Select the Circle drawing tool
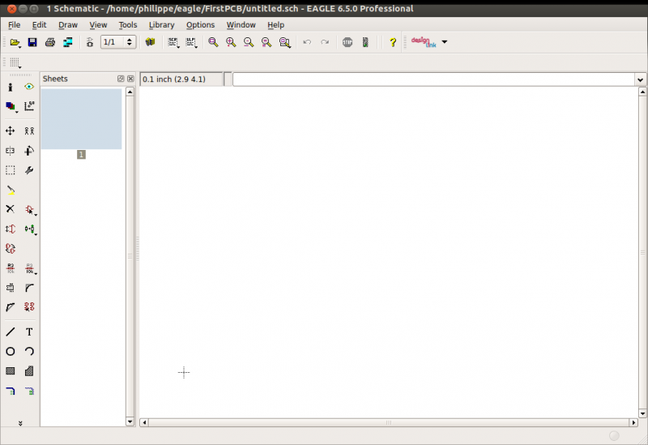The height and width of the screenshot is (445, 648). click(11, 352)
